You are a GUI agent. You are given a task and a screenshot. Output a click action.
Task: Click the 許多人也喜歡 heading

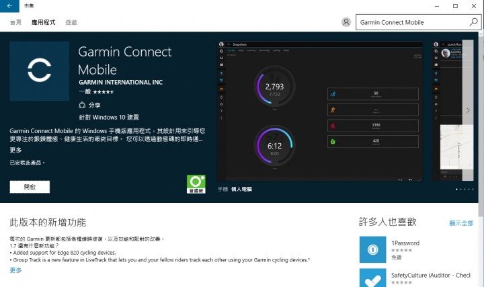pyautogui.click(x=388, y=222)
